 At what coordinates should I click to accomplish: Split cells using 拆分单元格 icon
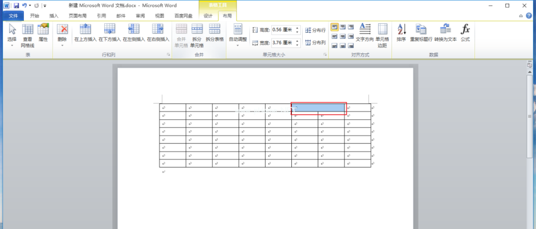[197, 30]
